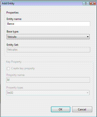Select the Base type combo box showing Veiculo
97x117 pixels.
click(48, 37)
